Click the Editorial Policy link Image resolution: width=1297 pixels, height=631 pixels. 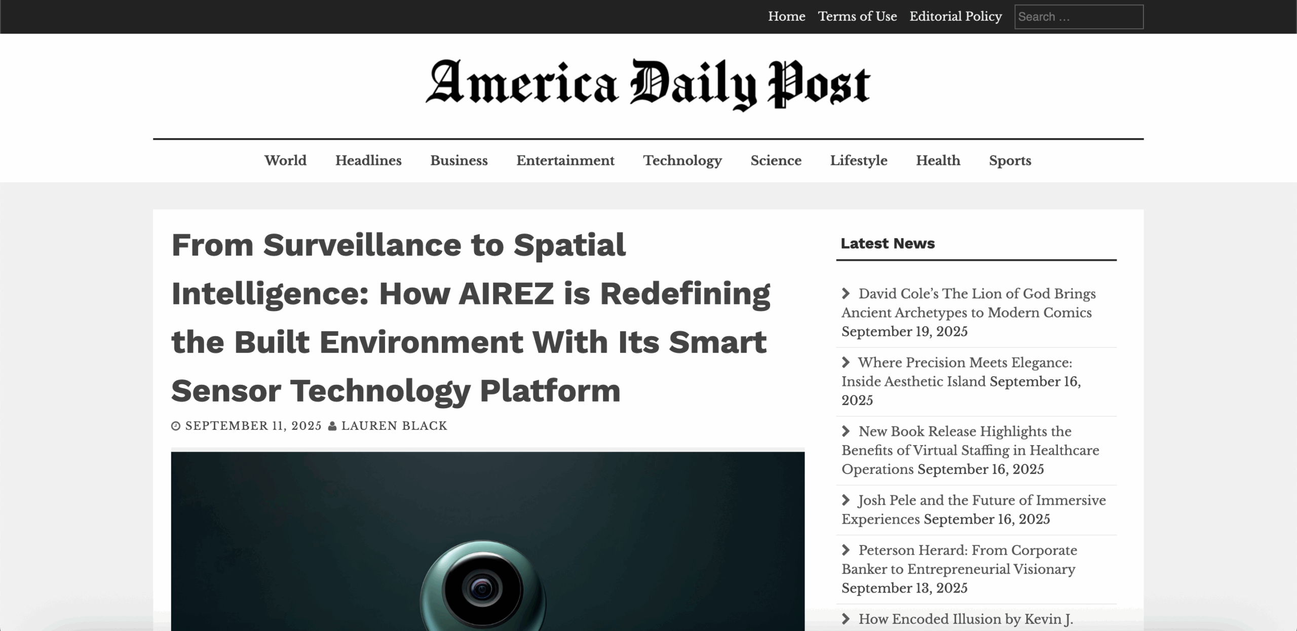click(955, 16)
